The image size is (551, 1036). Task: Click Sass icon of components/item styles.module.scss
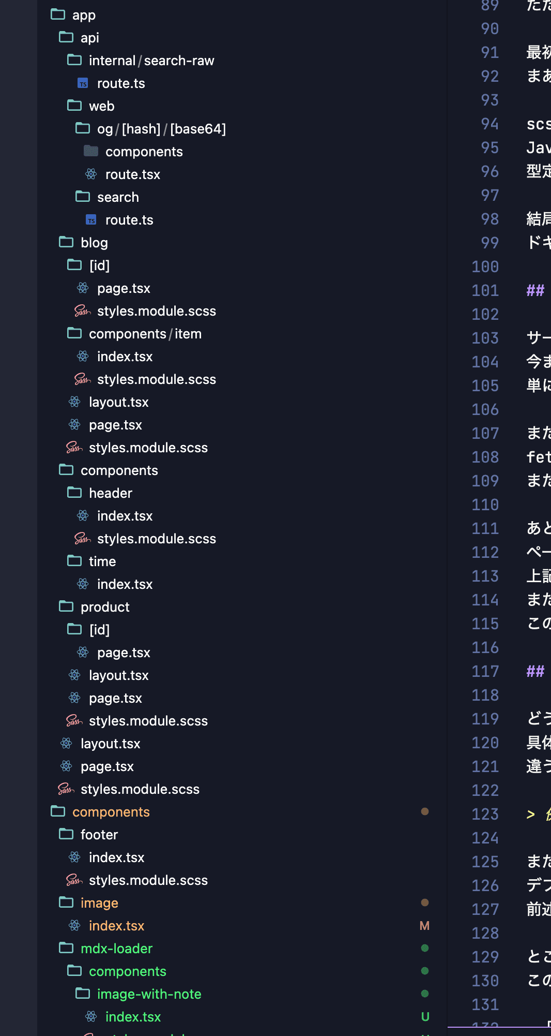(83, 379)
